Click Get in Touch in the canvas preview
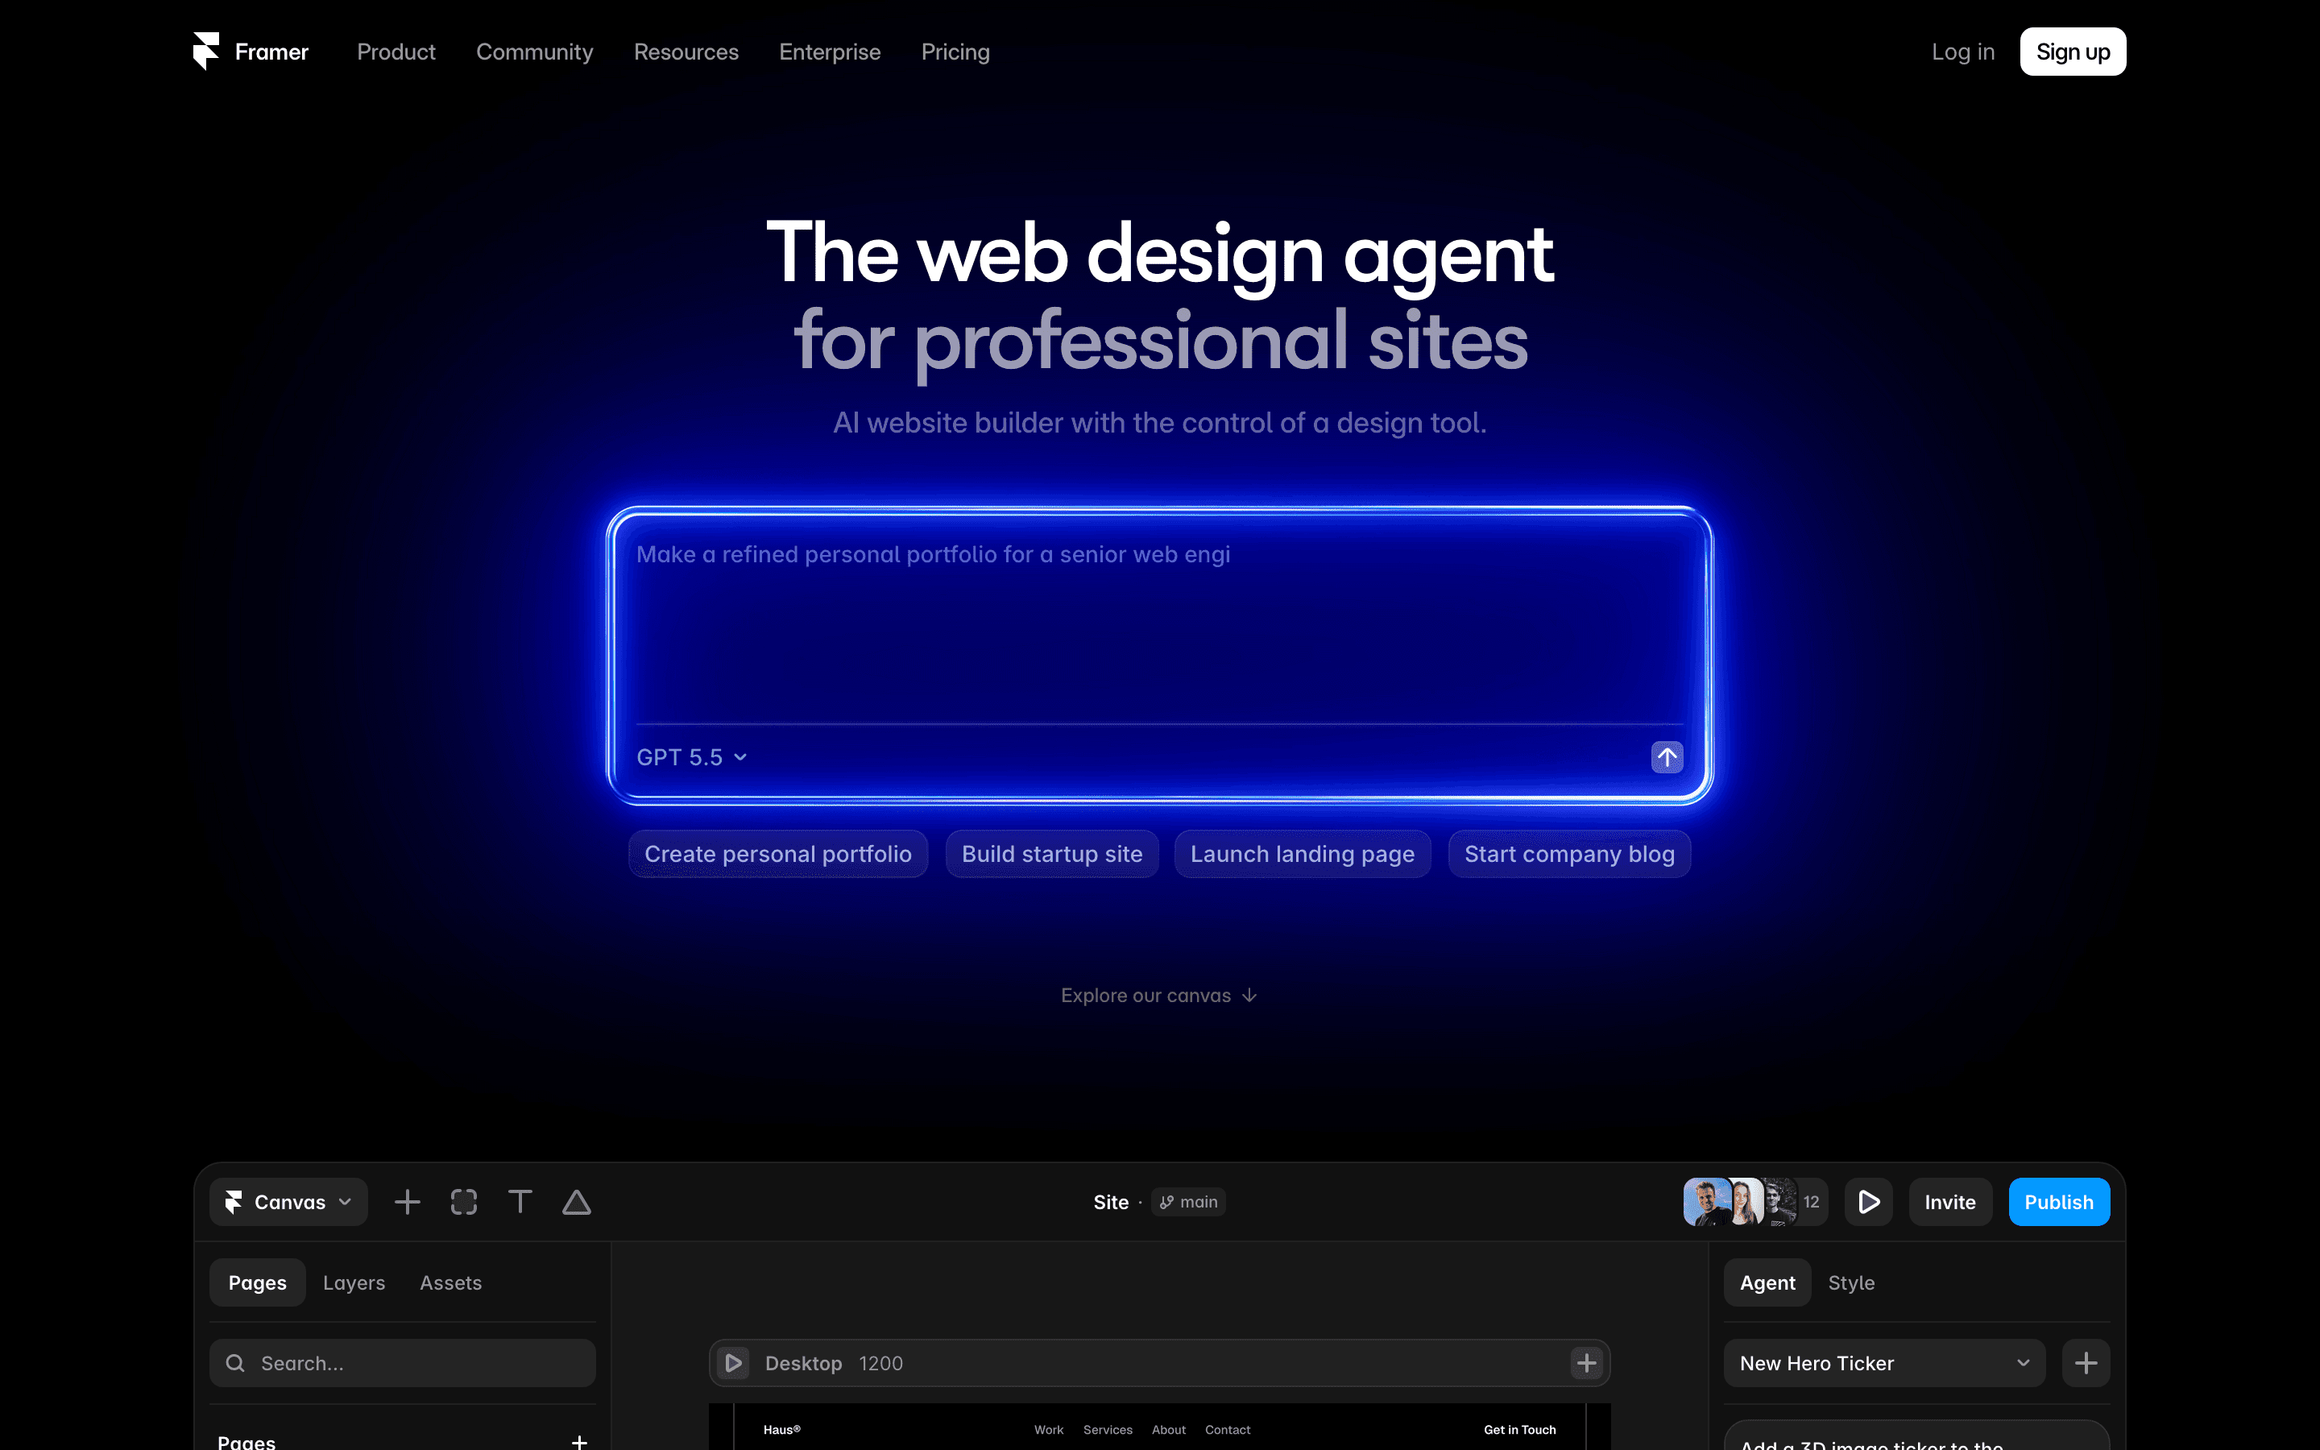 1519,1429
